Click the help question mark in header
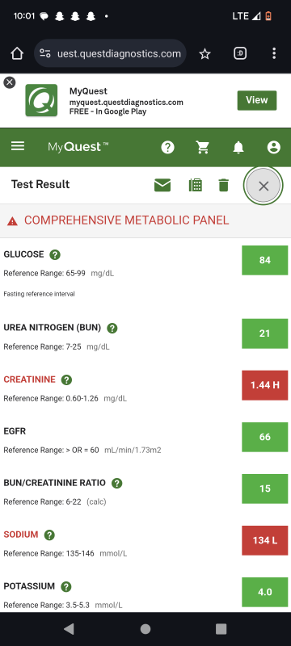Image resolution: width=291 pixels, height=646 pixels. tap(168, 147)
